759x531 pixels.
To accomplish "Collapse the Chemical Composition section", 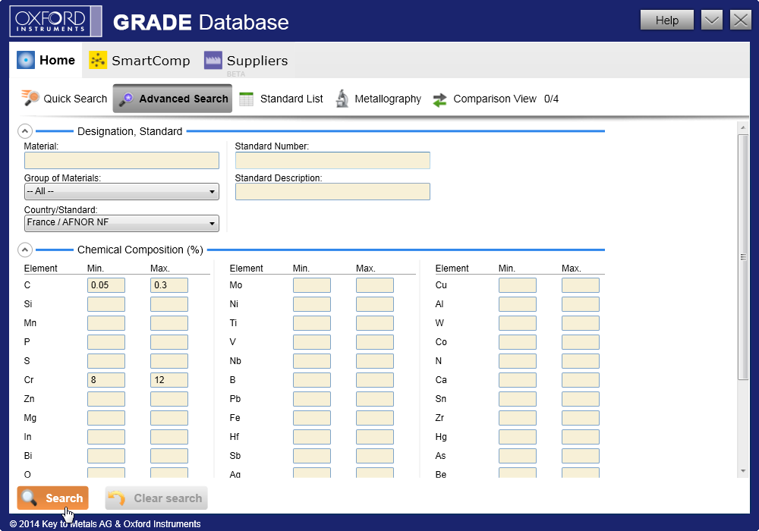I will click(25, 250).
